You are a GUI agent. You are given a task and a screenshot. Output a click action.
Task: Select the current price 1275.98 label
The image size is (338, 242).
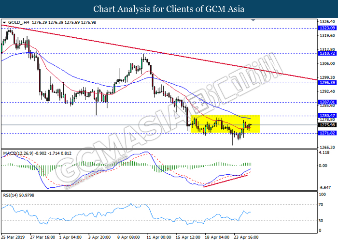click(327, 125)
